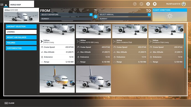The width and height of the screenshot is (191, 107).
Task: Open the CUSTOMIZATION menu item
Action: [x=21, y=48]
